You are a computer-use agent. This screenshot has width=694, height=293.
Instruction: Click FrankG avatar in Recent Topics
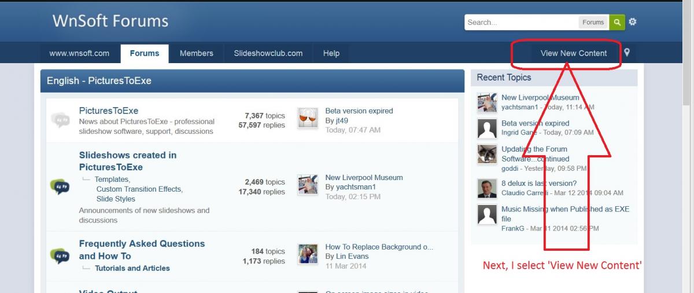click(x=487, y=214)
